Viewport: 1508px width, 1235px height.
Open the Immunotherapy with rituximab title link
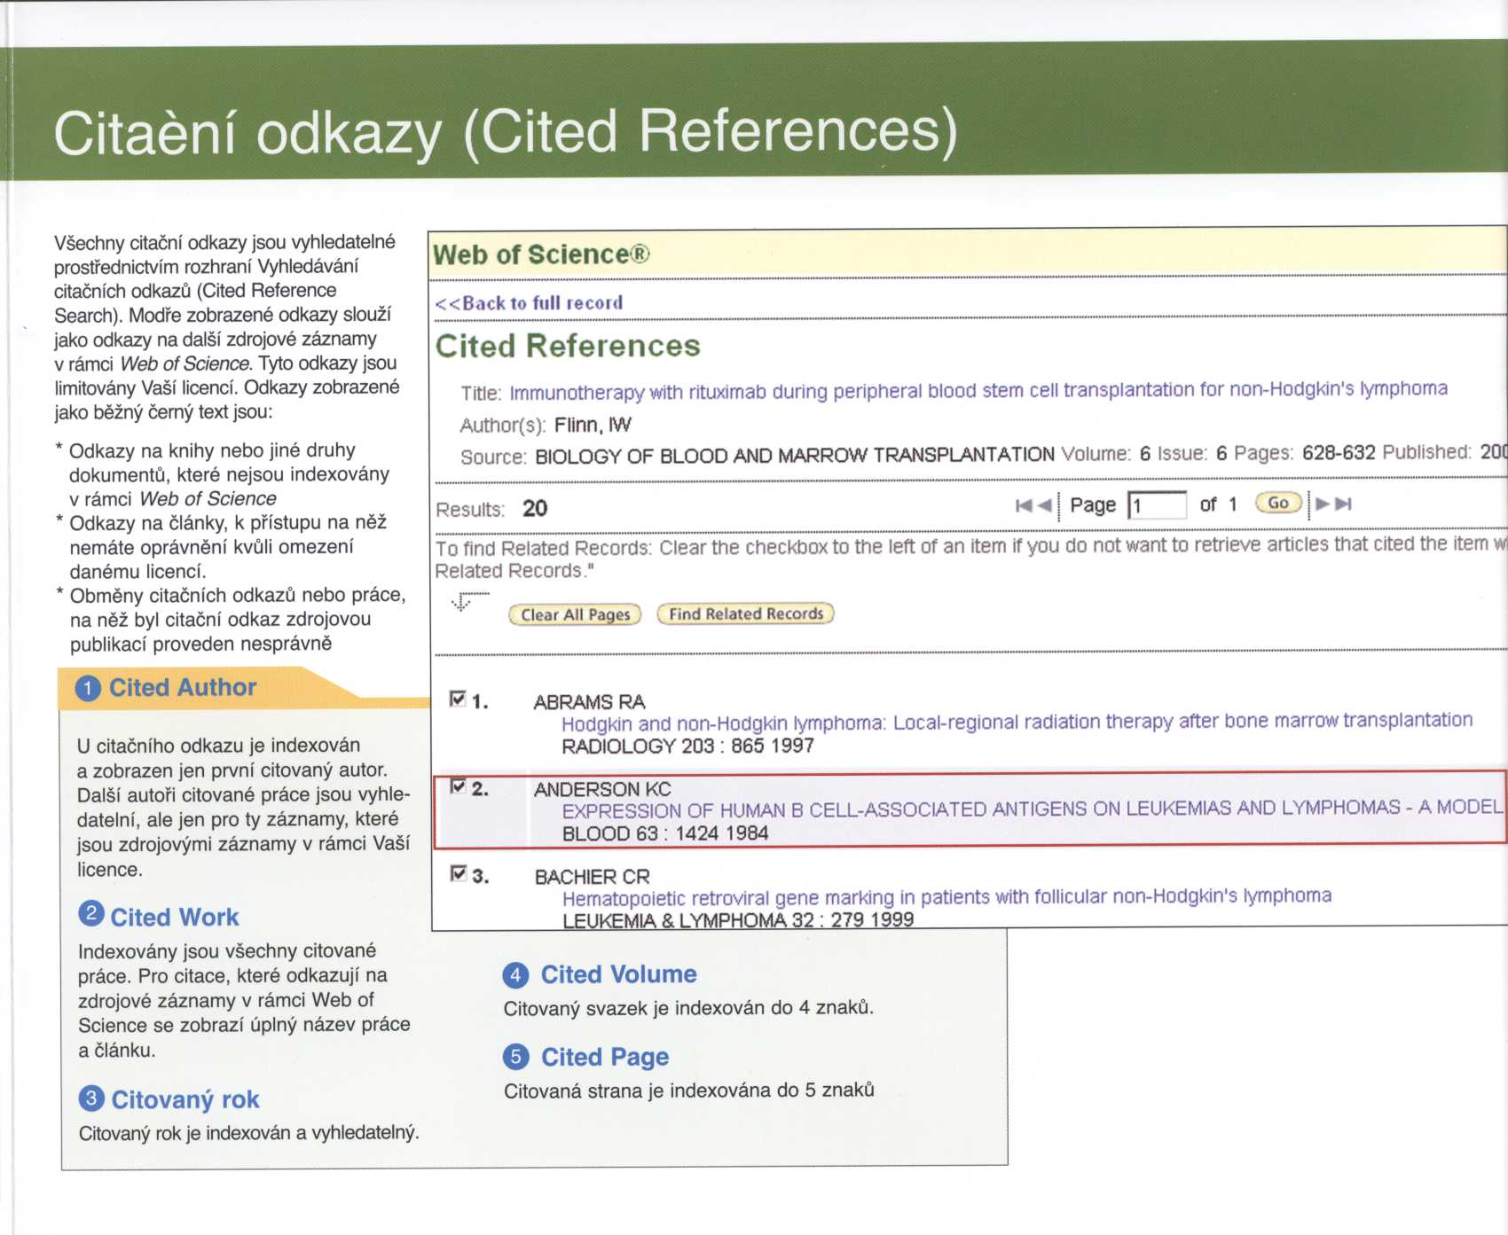[978, 390]
